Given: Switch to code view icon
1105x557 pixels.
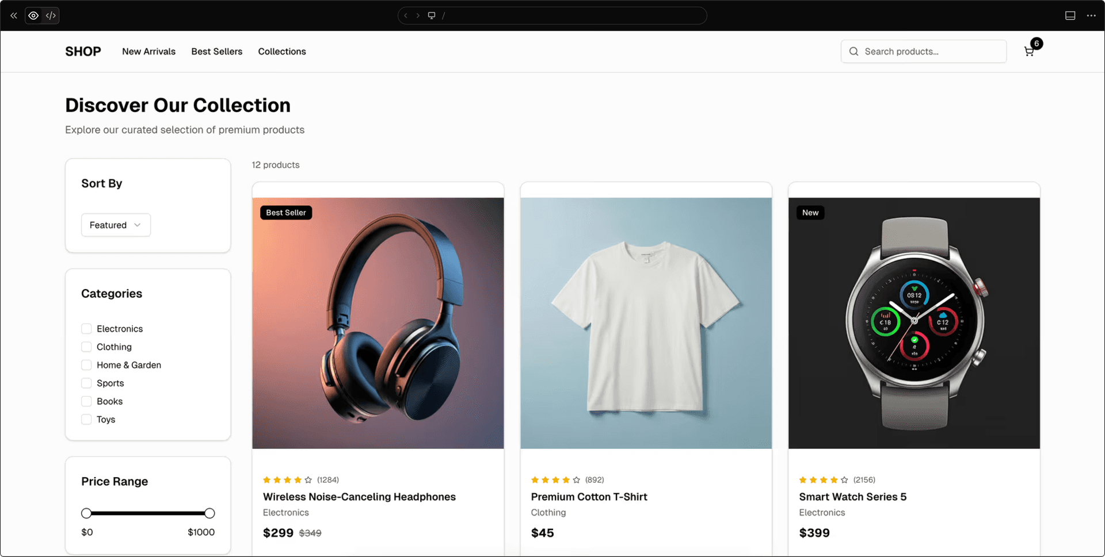Looking at the screenshot, I should click(x=51, y=16).
